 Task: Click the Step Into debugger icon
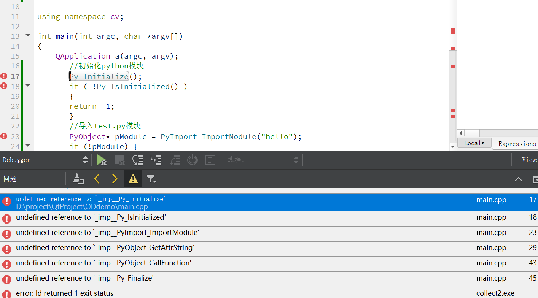point(156,160)
